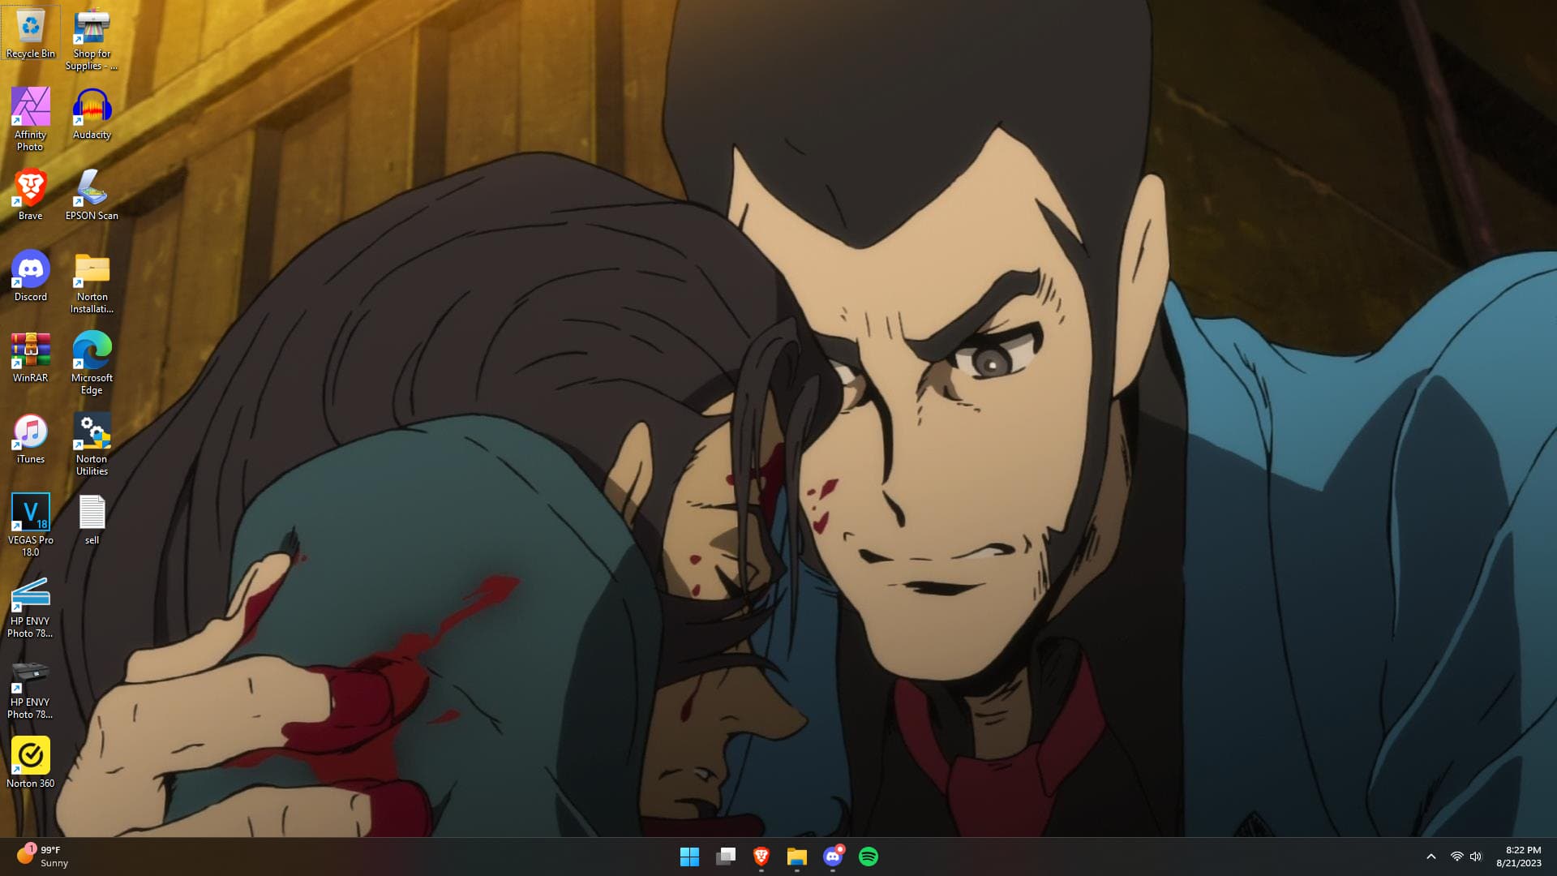The height and width of the screenshot is (876, 1557).
Task: Select the Brave browser desktop icon
Action: (x=30, y=195)
